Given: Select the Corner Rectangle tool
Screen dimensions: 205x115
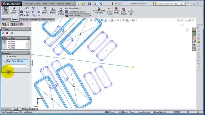Looking at the screenshot, I should click(x=21, y=12).
